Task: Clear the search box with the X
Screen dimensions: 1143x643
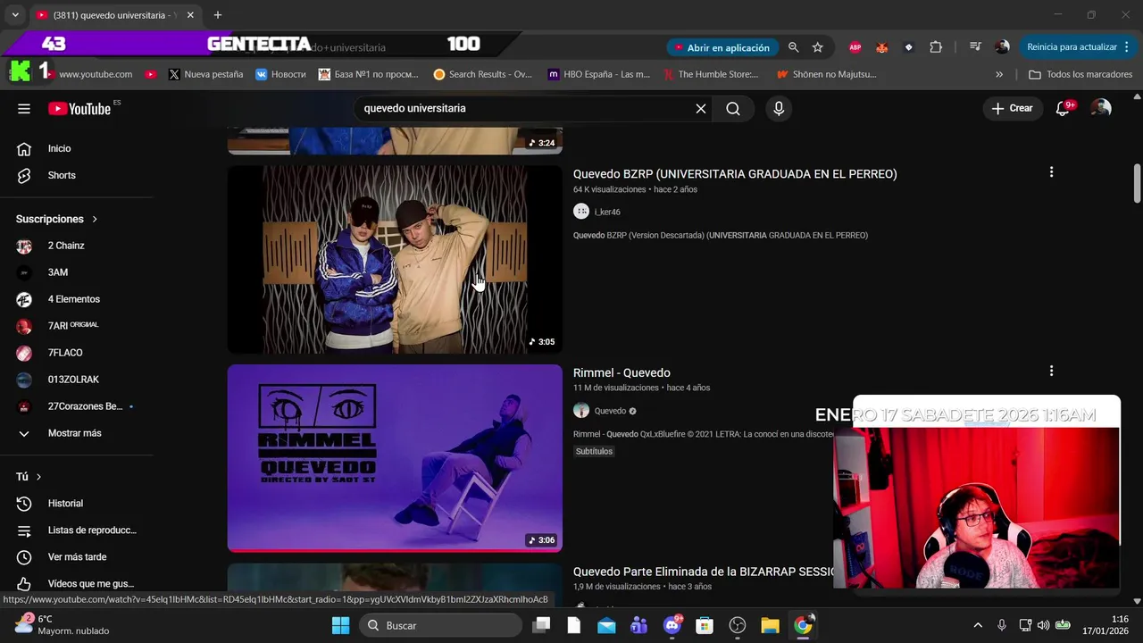Action: [x=701, y=109]
